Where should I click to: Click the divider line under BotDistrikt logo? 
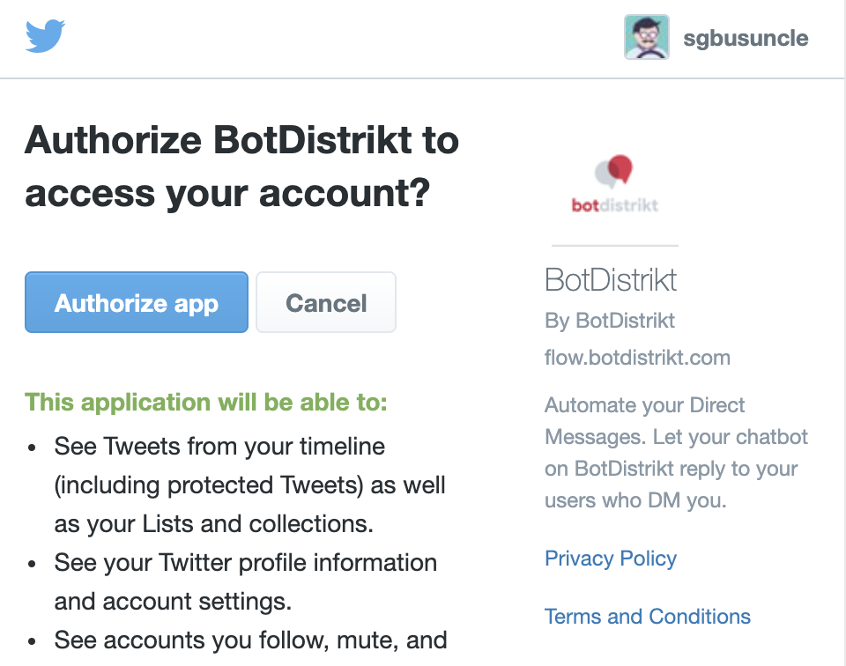[x=614, y=245]
